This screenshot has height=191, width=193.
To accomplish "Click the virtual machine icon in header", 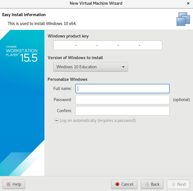I will tap(183, 19).
